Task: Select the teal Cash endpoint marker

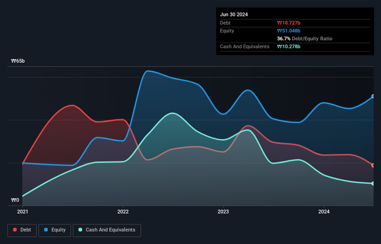Action: 373,184
